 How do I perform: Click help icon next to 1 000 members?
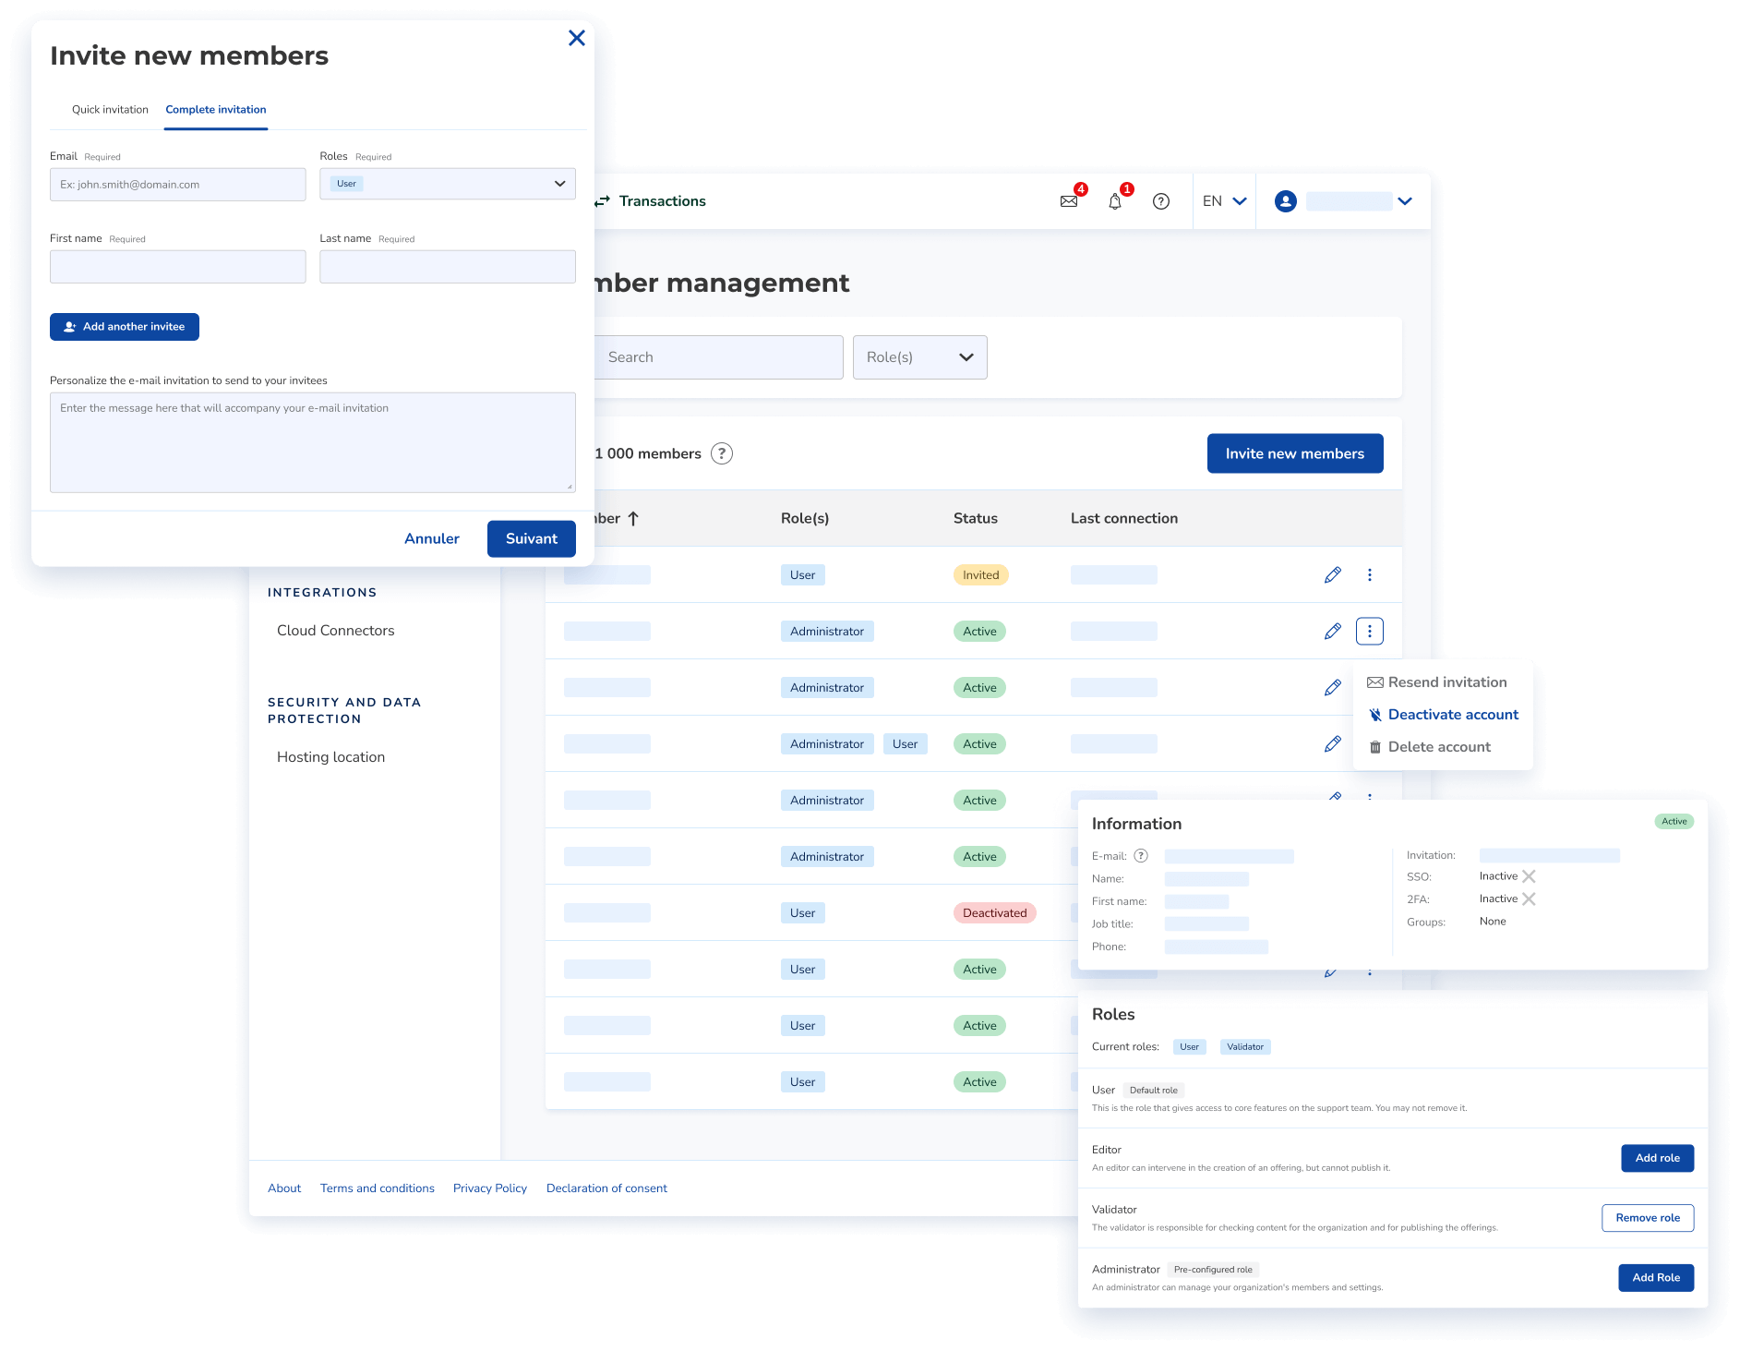tap(722, 453)
